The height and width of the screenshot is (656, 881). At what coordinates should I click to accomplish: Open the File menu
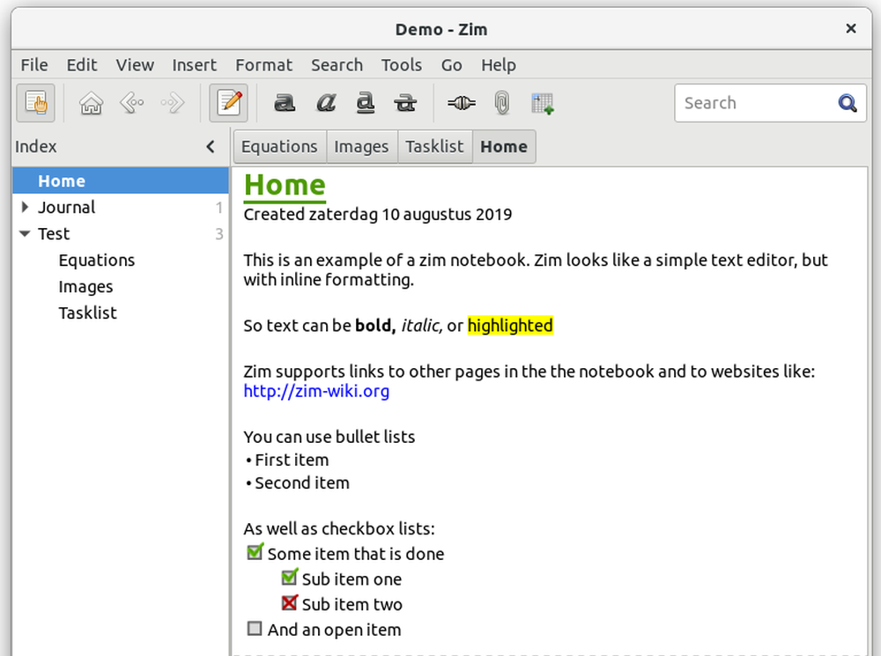pos(34,65)
